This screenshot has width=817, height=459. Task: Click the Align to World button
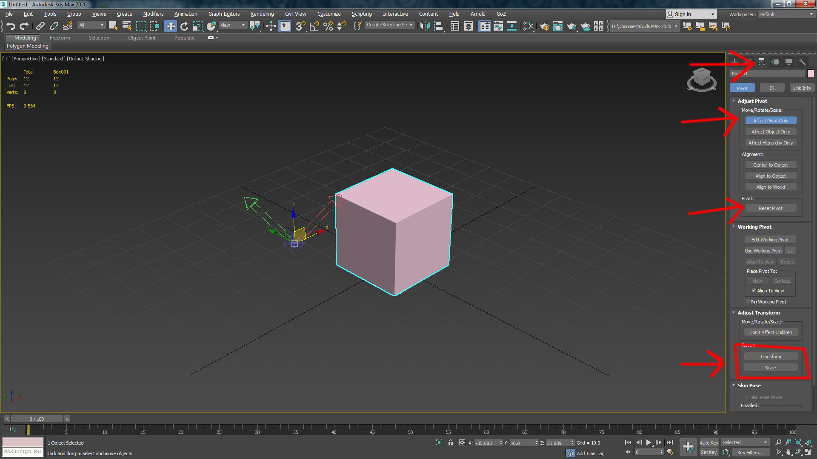click(771, 187)
